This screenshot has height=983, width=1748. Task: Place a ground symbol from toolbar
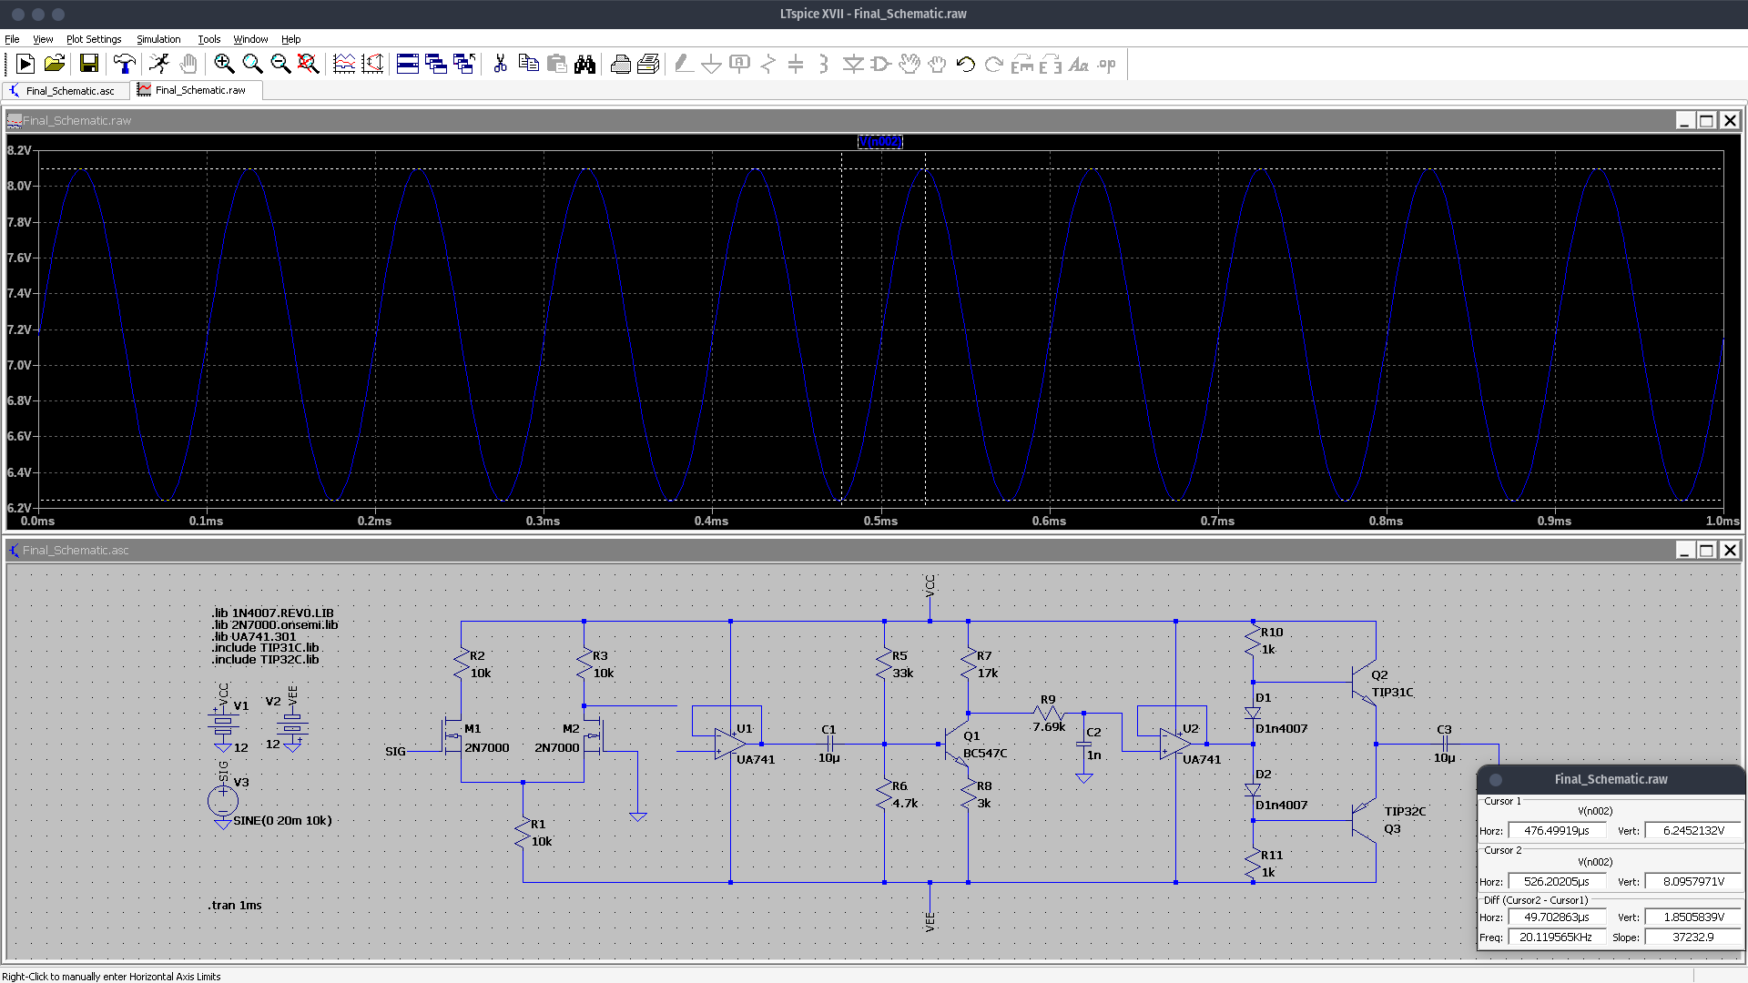coord(712,64)
